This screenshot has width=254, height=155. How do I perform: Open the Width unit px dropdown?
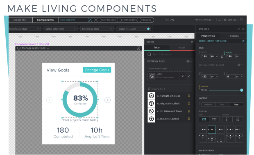pyautogui.click(x=214, y=56)
